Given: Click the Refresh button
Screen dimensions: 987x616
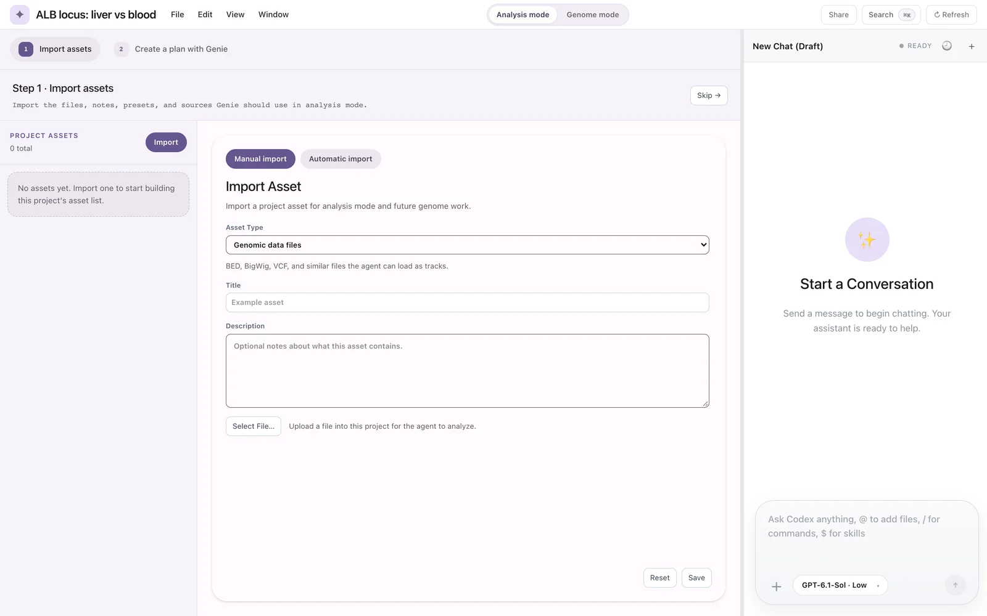Looking at the screenshot, I should 951,15.
